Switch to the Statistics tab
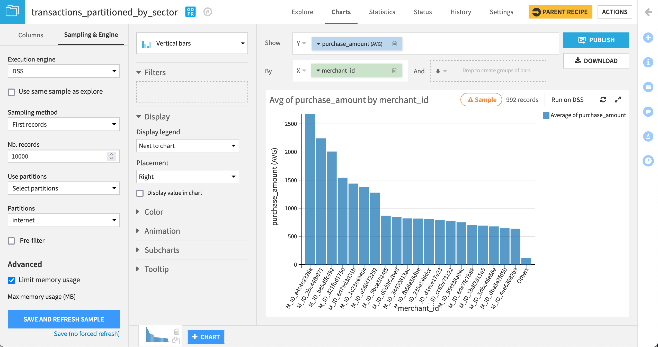The image size is (658, 347). click(382, 12)
